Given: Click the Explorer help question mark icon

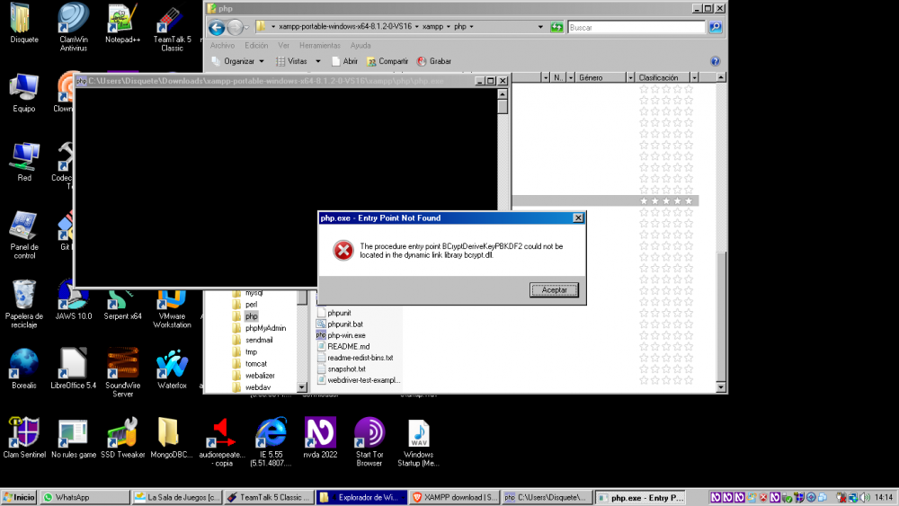Looking at the screenshot, I should pyautogui.click(x=715, y=61).
